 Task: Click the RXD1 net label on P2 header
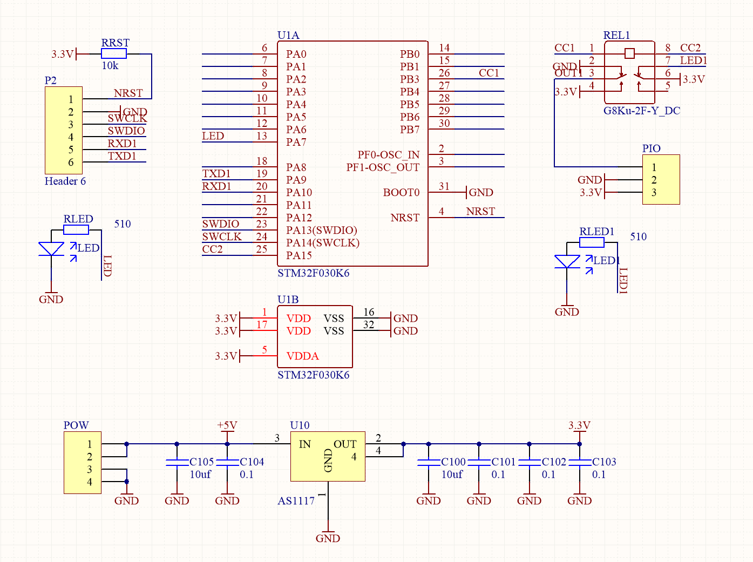click(x=122, y=143)
